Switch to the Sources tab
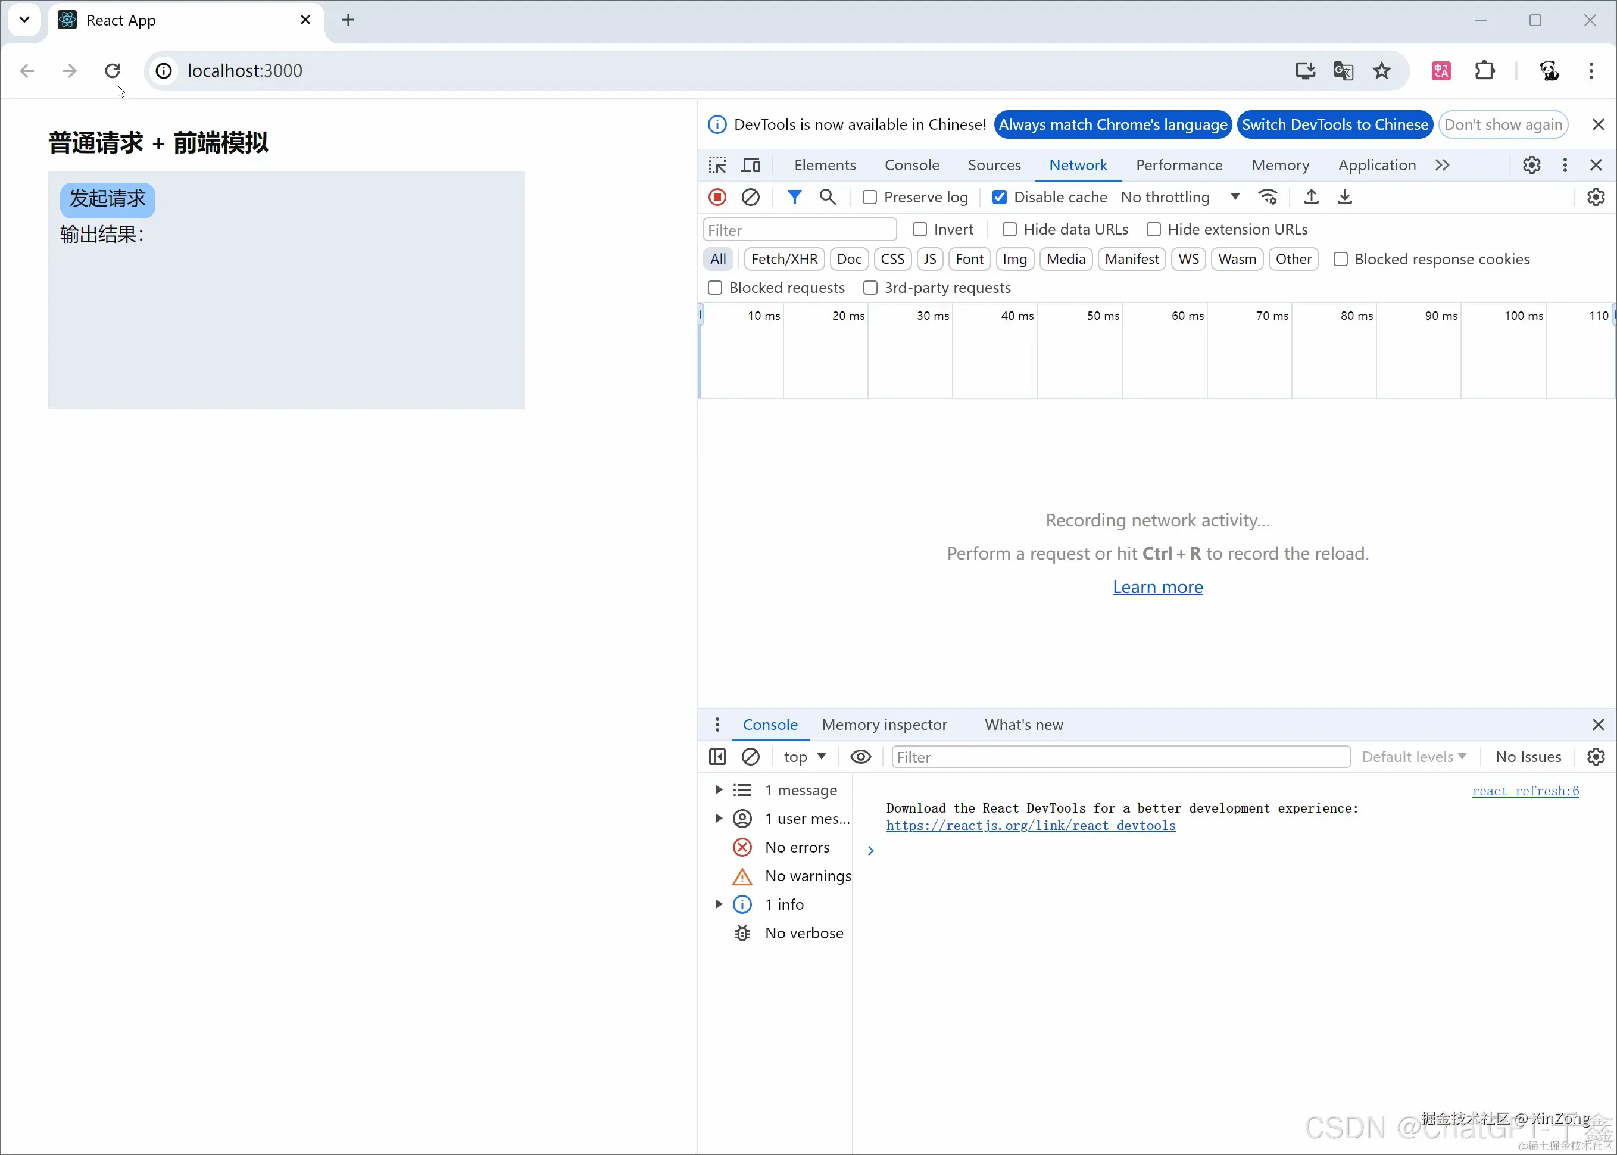The width and height of the screenshot is (1617, 1155). click(994, 165)
